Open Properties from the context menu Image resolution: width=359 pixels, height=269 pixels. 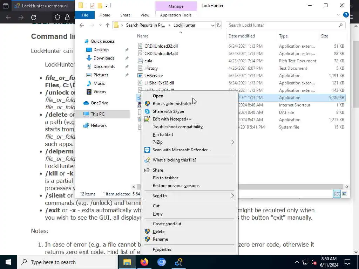(162, 249)
